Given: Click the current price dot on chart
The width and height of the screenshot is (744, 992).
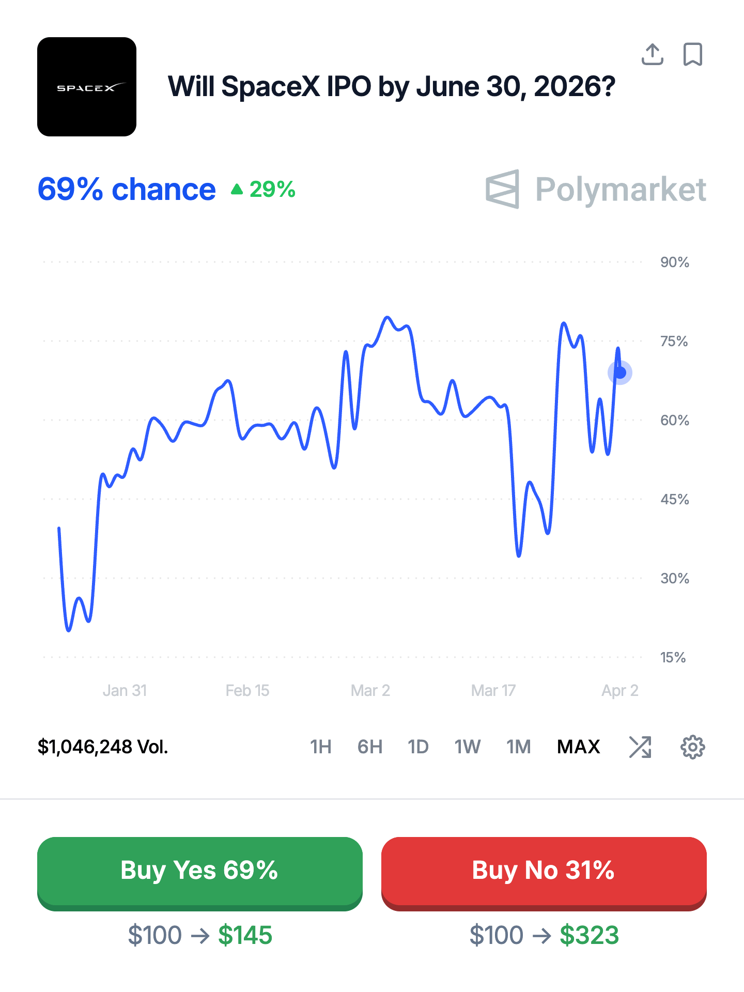Looking at the screenshot, I should click(x=620, y=373).
